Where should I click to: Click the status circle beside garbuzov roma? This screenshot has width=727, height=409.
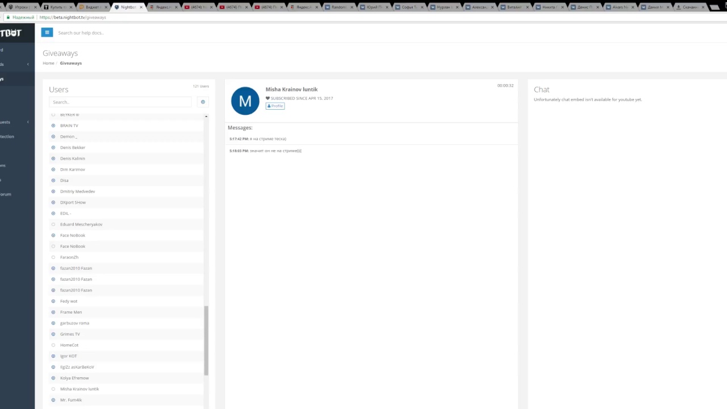click(x=53, y=323)
